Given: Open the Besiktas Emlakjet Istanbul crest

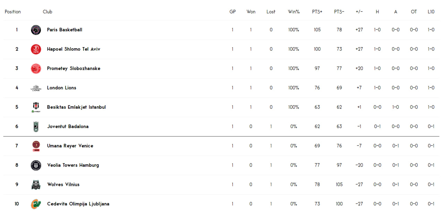Looking at the screenshot, I should 36,107.
